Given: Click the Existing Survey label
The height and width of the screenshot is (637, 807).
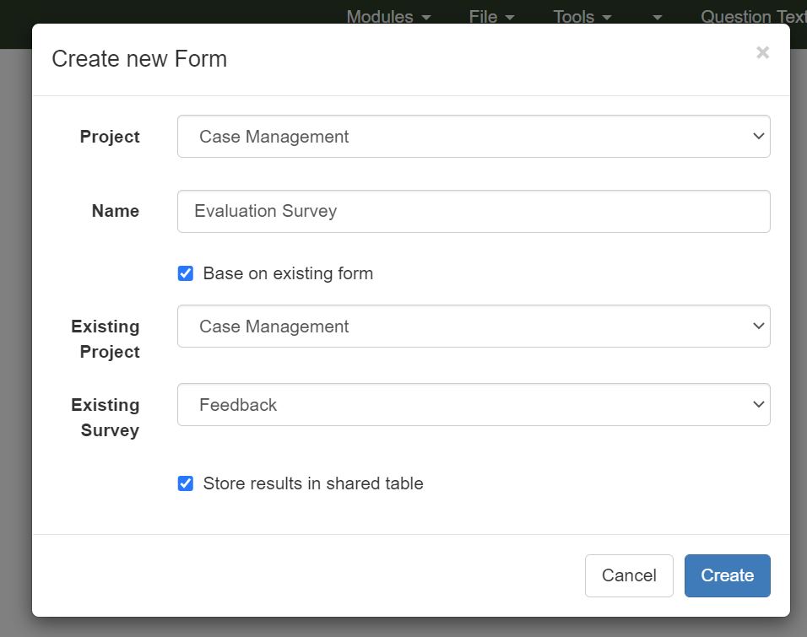Looking at the screenshot, I should 106,418.
